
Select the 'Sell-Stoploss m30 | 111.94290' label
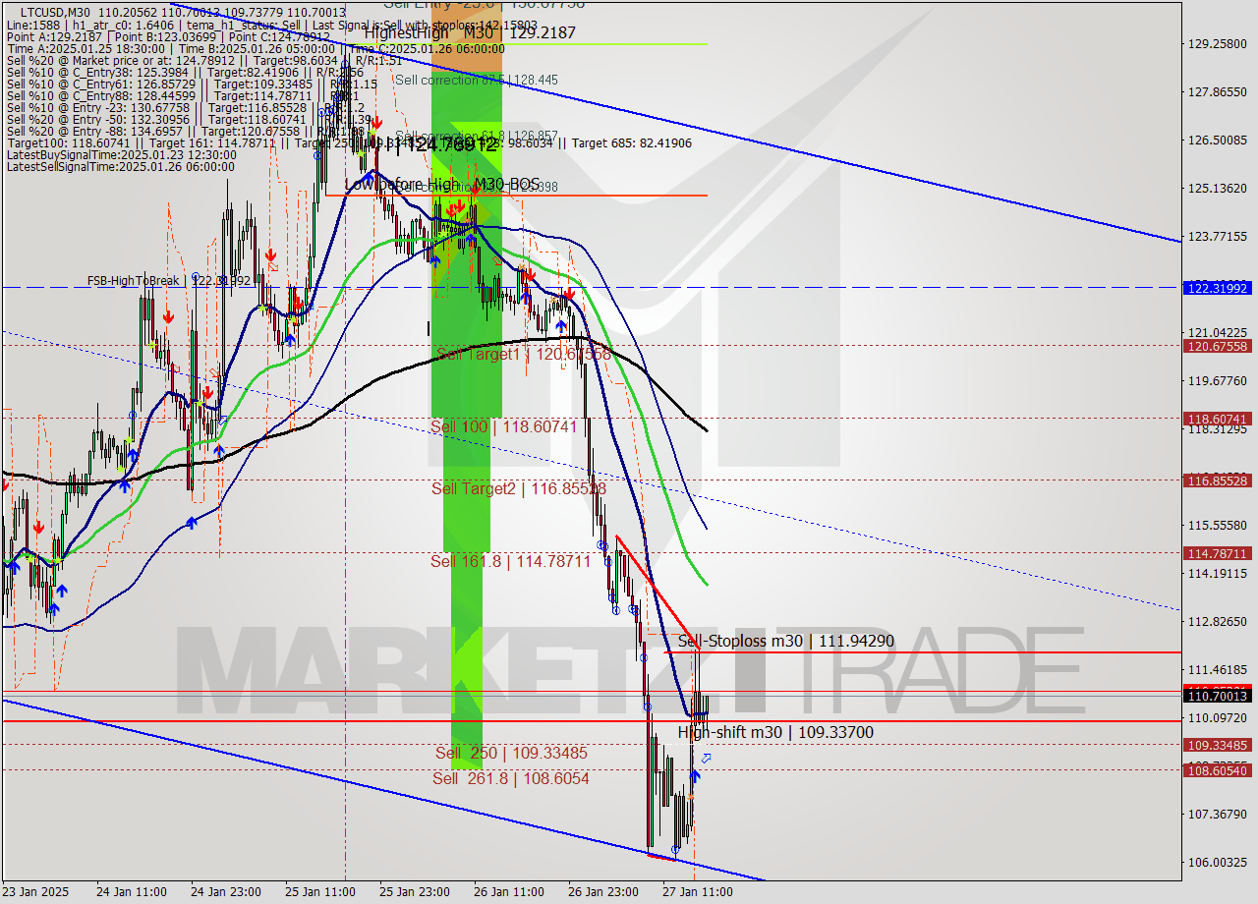tap(786, 641)
